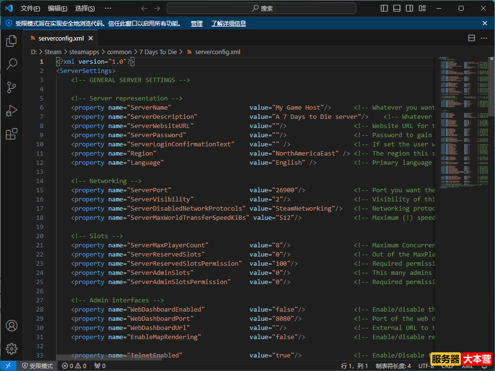This screenshot has width=495, height=371.
Task: Close the serverconfig.xml tab
Action: coord(90,38)
